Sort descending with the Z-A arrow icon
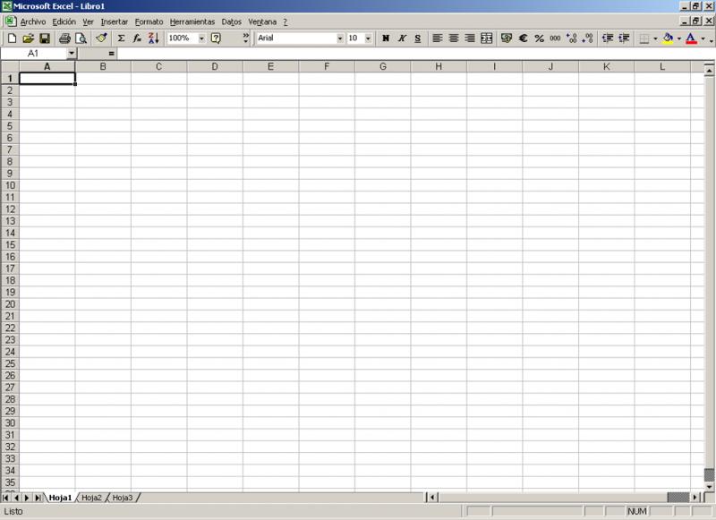Viewport: 716px width, 520px height. click(153, 38)
